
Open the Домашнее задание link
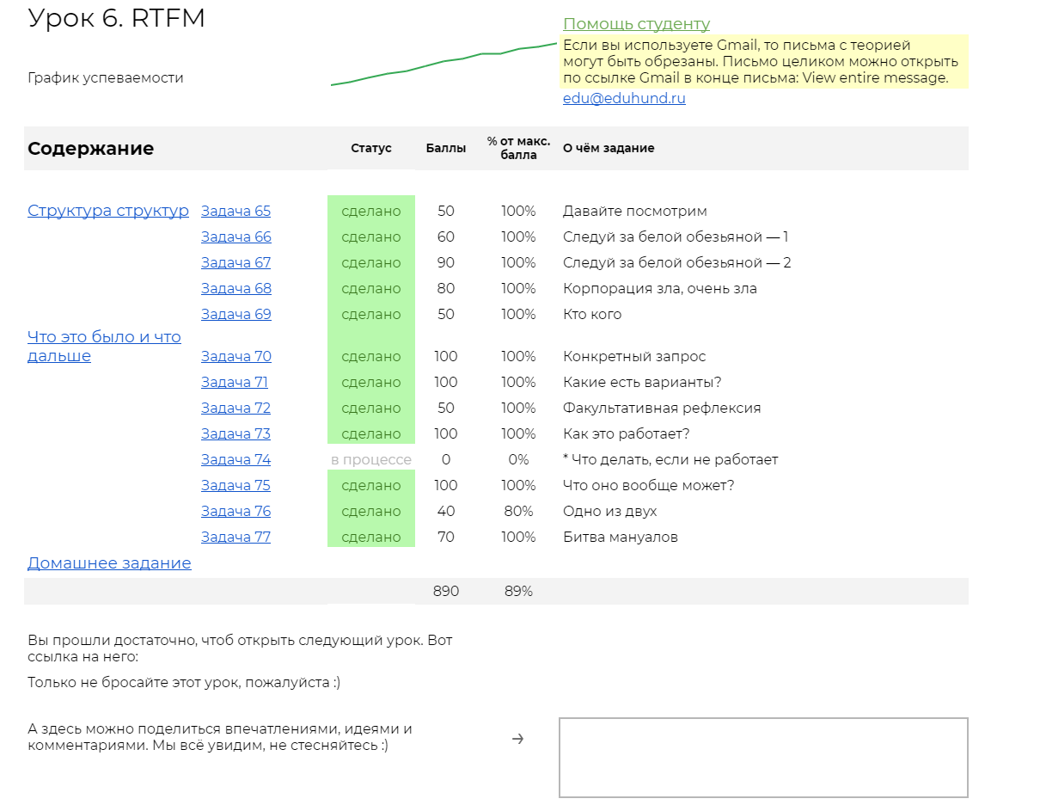[109, 562]
